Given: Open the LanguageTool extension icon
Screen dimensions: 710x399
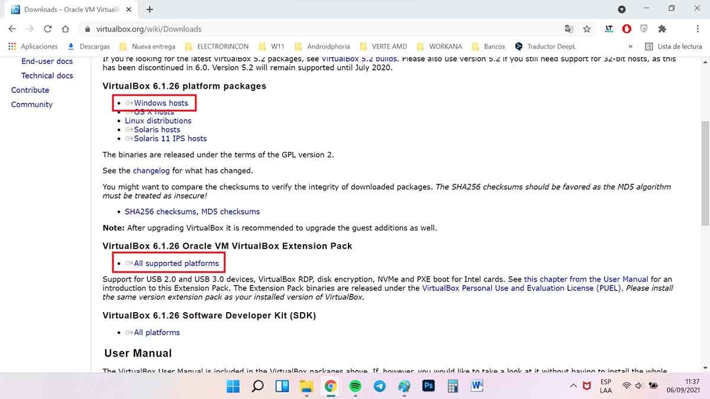Looking at the screenshot, I should [x=609, y=29].
